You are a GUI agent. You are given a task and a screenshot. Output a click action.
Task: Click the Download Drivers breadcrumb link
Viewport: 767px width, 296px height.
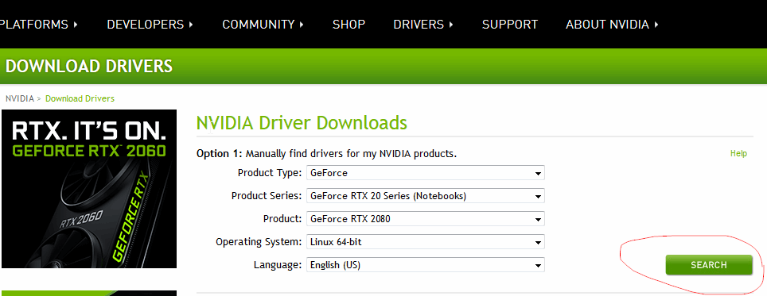point(80,98)
